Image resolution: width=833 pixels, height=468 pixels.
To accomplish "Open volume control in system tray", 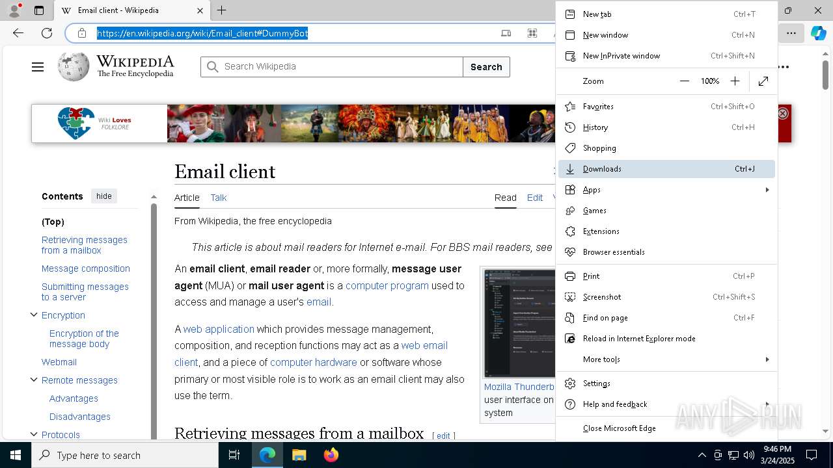I will click(x=749, y=455).
